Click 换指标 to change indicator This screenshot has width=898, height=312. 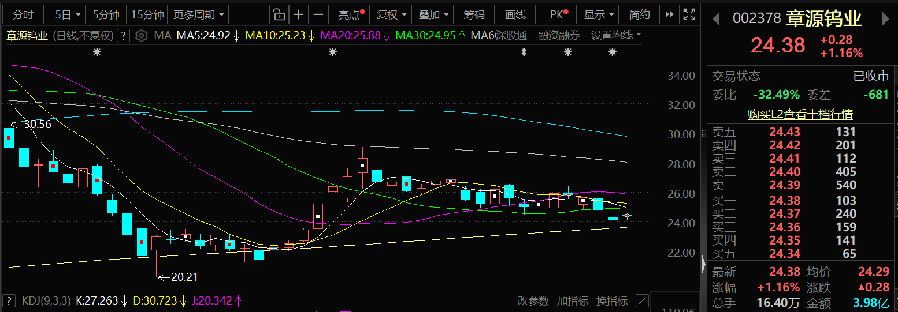612,300
